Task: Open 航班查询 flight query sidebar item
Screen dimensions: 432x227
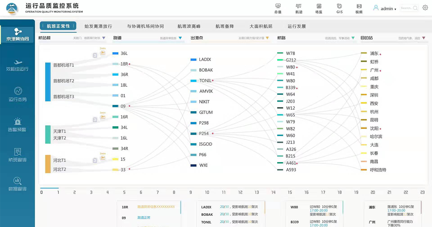Action: (x=17, y=155)
